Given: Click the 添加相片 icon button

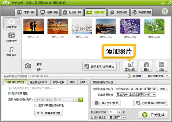Looking at the screenshot, I should click(130, 66).
